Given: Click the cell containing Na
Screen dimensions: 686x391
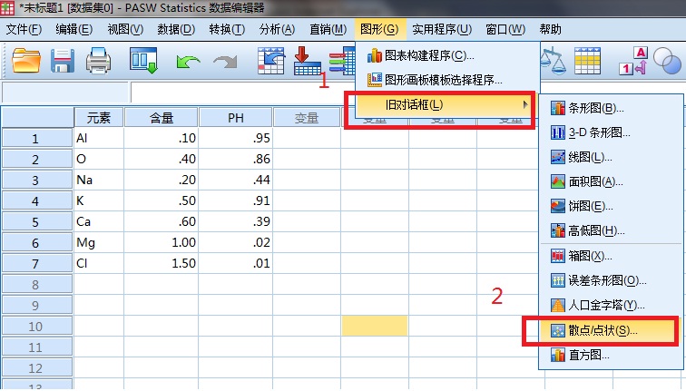Looking at the screenshot, I should click(99, 180).
